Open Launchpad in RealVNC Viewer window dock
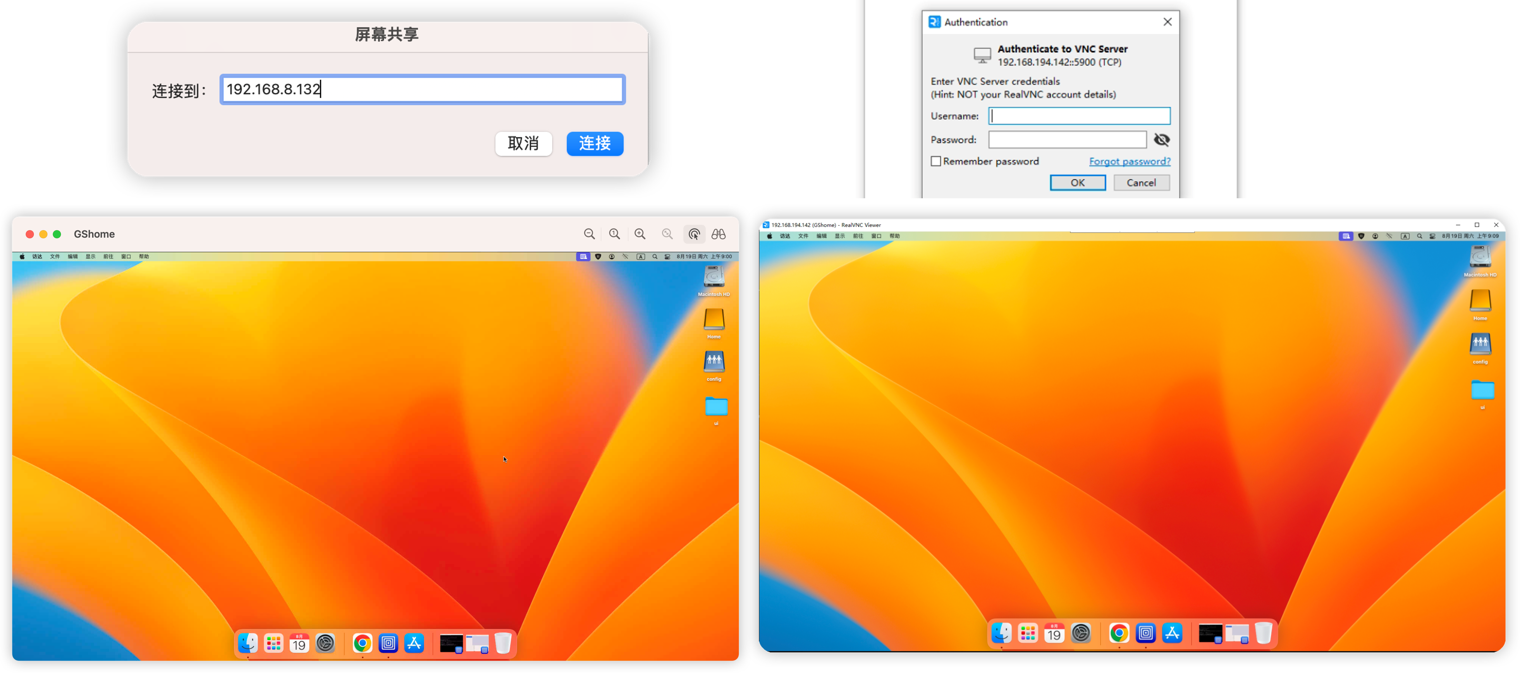Viewport: 1520px width, 673px height. point(1028,634)
